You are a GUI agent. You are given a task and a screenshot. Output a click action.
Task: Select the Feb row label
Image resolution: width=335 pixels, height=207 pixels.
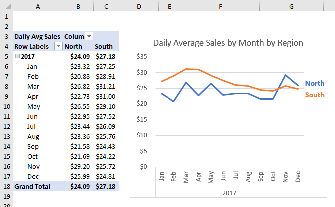tap(33, 76)
